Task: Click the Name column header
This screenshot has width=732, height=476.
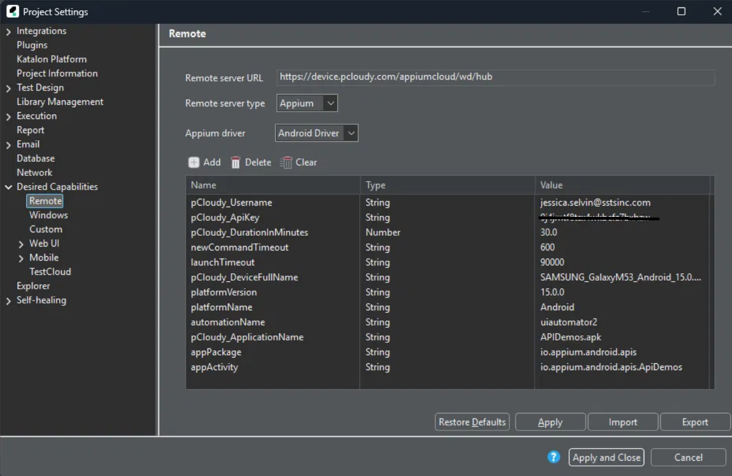Action: (x=273, y=185)
